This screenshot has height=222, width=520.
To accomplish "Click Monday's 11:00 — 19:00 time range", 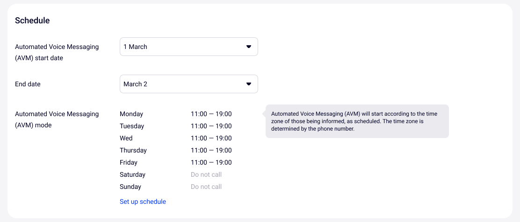I will pyautogui.click(x=211, y=114).
